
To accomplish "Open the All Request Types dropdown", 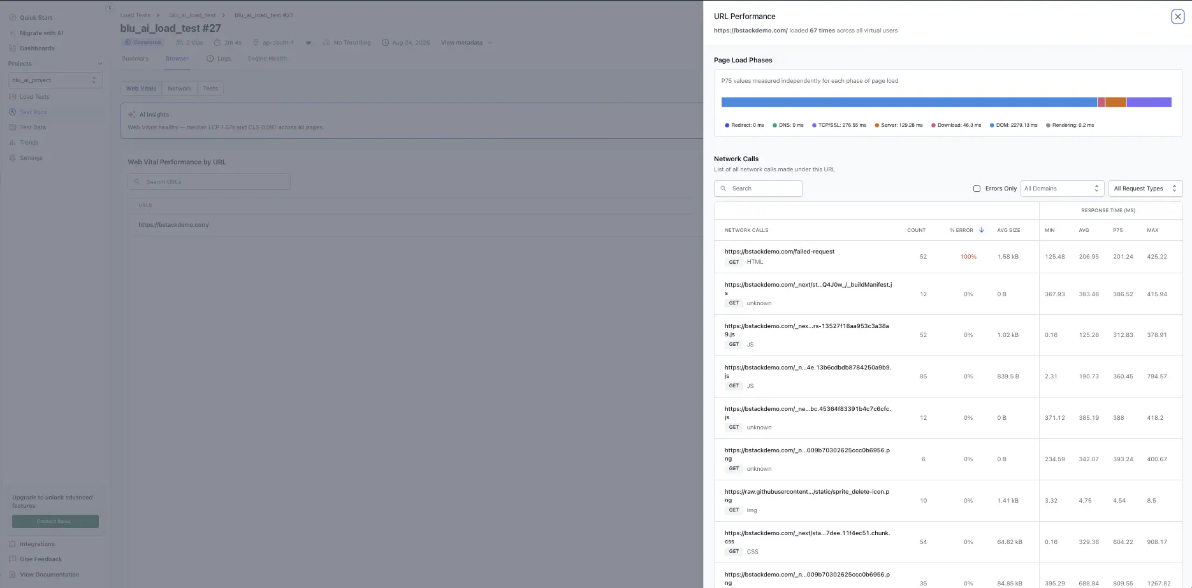I will tap(1145, 189).
